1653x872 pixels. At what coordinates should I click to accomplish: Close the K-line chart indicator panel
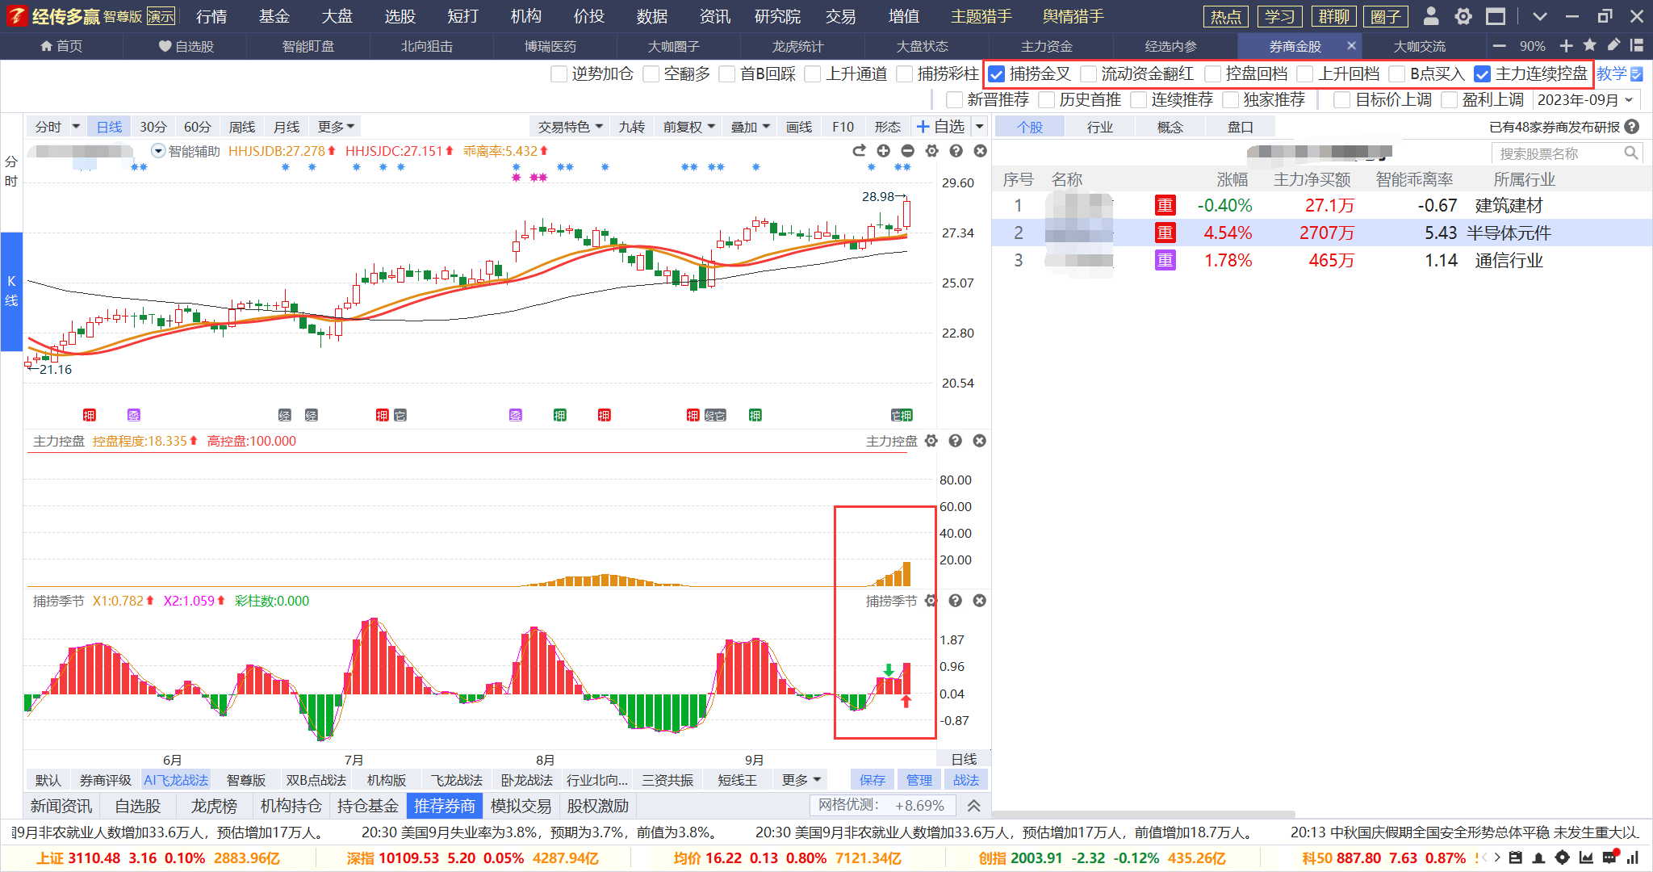coord(980,151)
